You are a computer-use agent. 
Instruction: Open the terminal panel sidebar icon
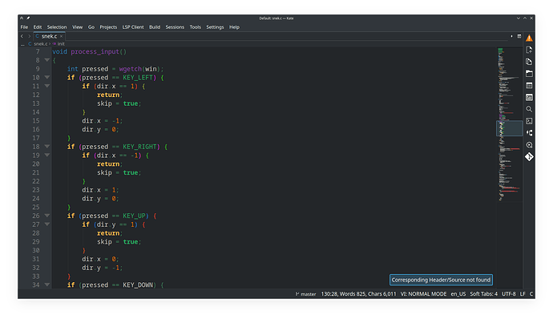coord(529,121)
